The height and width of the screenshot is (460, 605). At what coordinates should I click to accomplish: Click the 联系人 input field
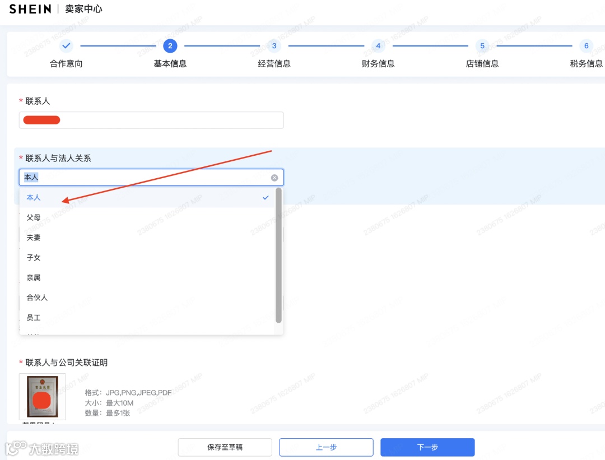(151, 120)
